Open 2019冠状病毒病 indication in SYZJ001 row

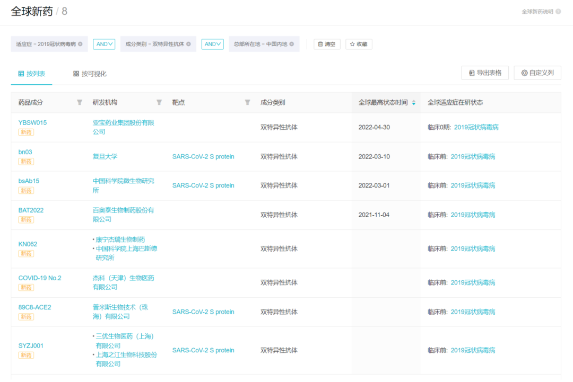473,350
